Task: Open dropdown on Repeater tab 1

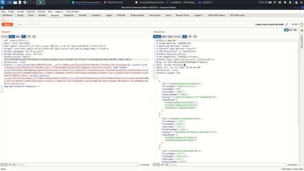Action: point(5,19)
